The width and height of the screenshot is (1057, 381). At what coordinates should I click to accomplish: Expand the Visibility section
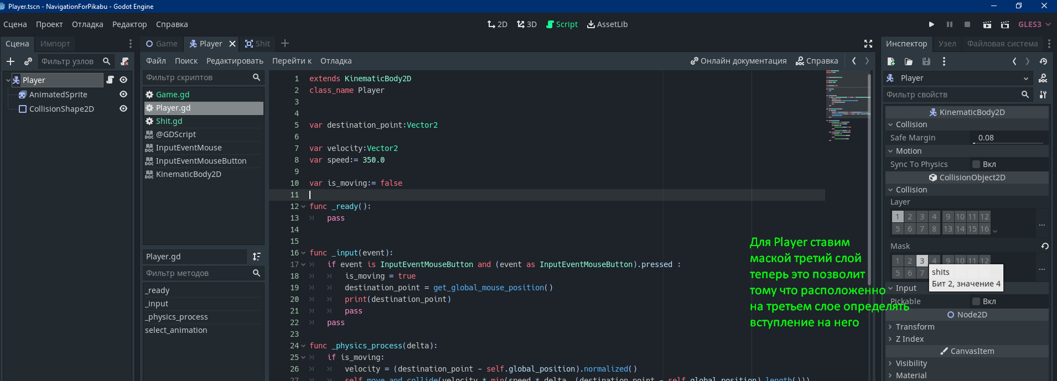[911, 363]
